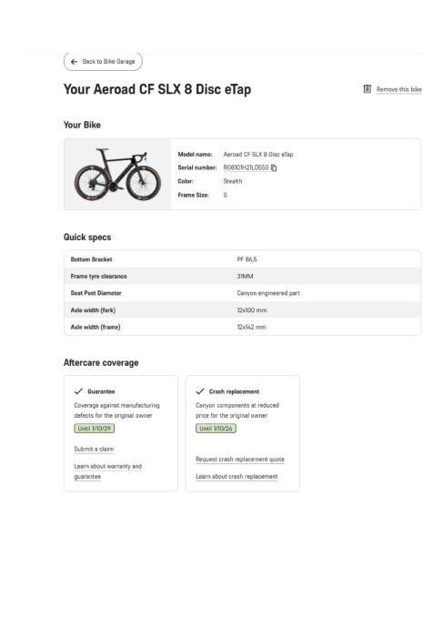Select the Axle width (fork) row
The height and width of the screenshot is (628, 443).
pos(243,310)
